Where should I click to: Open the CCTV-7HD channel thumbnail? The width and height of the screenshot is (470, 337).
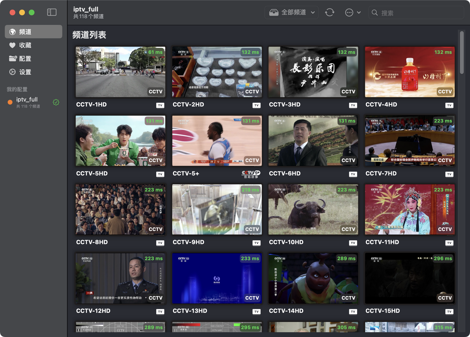[410, 141]
